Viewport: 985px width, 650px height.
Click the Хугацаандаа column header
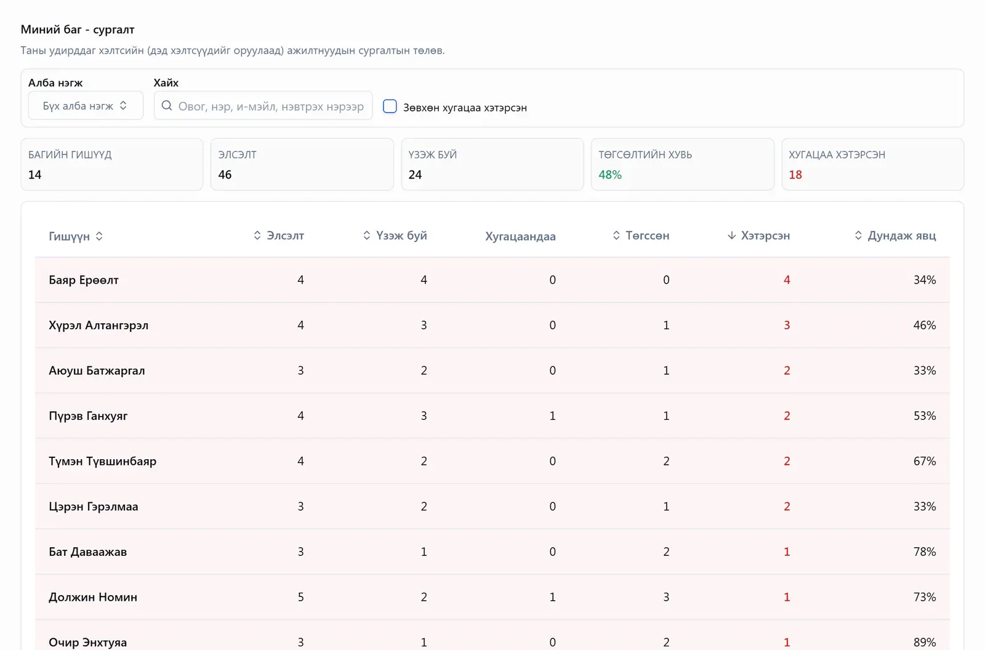(520, 236)
